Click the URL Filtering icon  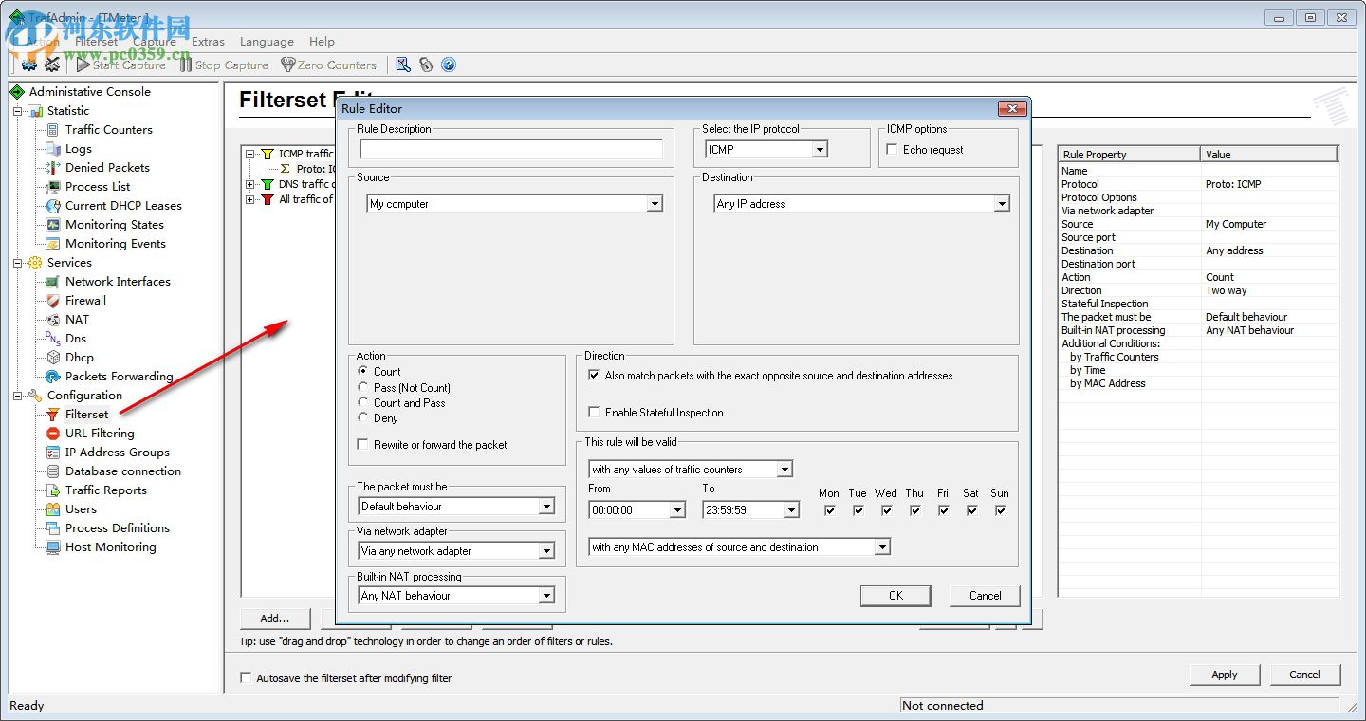[x=53, y=434]
